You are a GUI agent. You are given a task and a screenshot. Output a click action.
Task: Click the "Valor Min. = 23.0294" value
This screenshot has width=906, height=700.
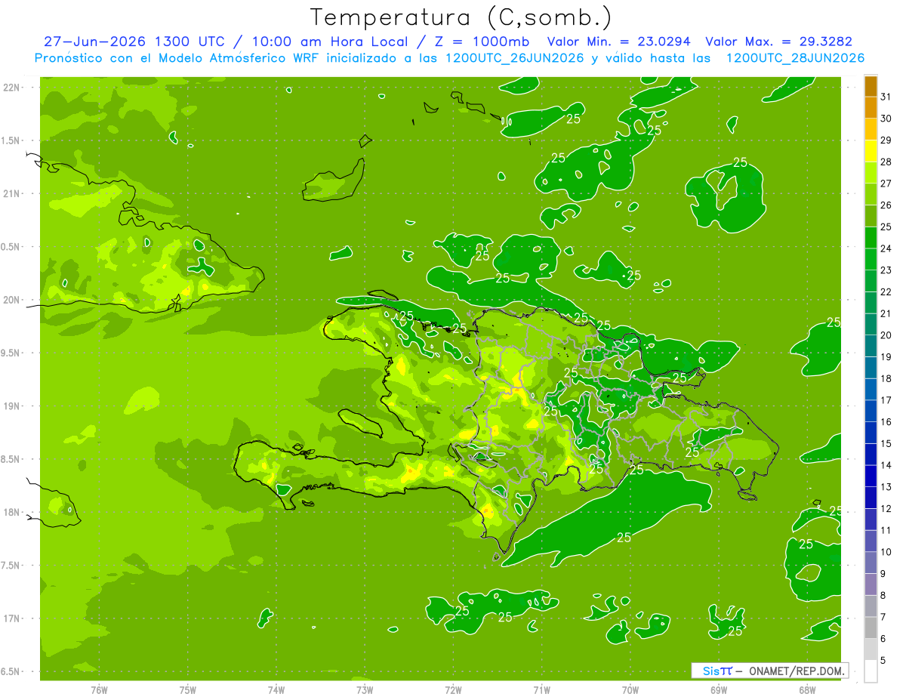pyautogui.click(x=618, y=42)
